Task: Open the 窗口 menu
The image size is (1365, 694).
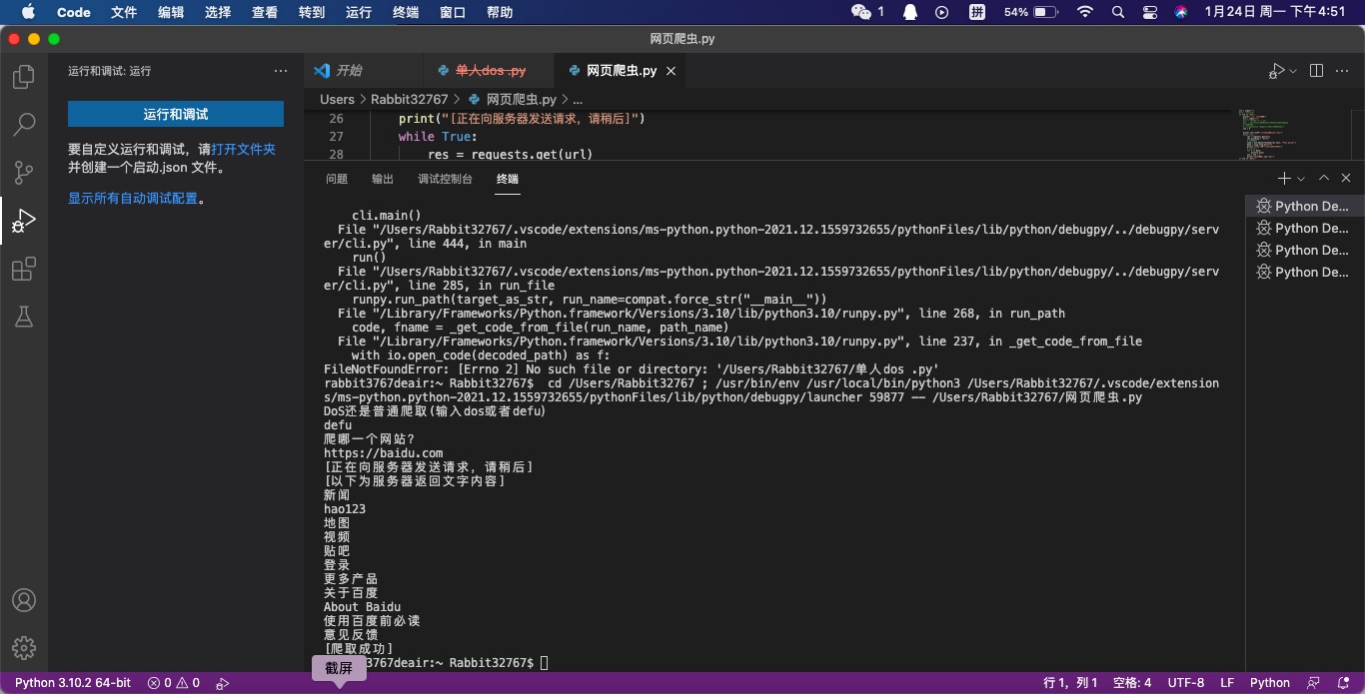Action: point(453,12)
